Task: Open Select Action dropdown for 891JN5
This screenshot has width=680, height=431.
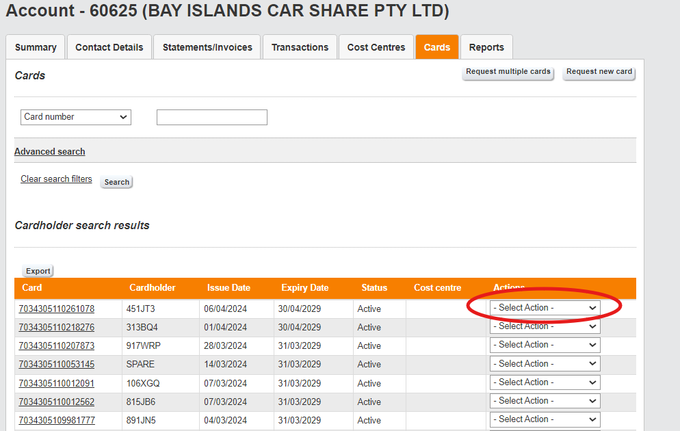Action: 545,419
